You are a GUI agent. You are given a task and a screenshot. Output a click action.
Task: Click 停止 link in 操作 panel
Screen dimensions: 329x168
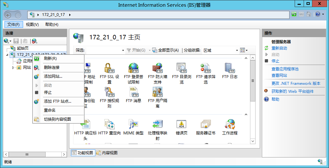pos(275,61)
